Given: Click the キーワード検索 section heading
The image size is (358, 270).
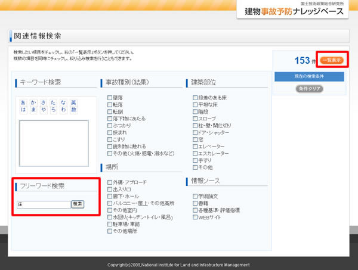Looking at the screenshot, I should pos(41,82).
